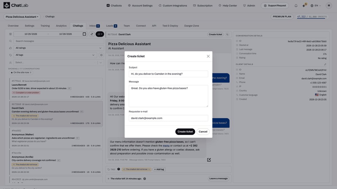This screenshot has width=337, height=189.
Task: Click the help icon beside visitor left message
Action: tap(145, 179)
